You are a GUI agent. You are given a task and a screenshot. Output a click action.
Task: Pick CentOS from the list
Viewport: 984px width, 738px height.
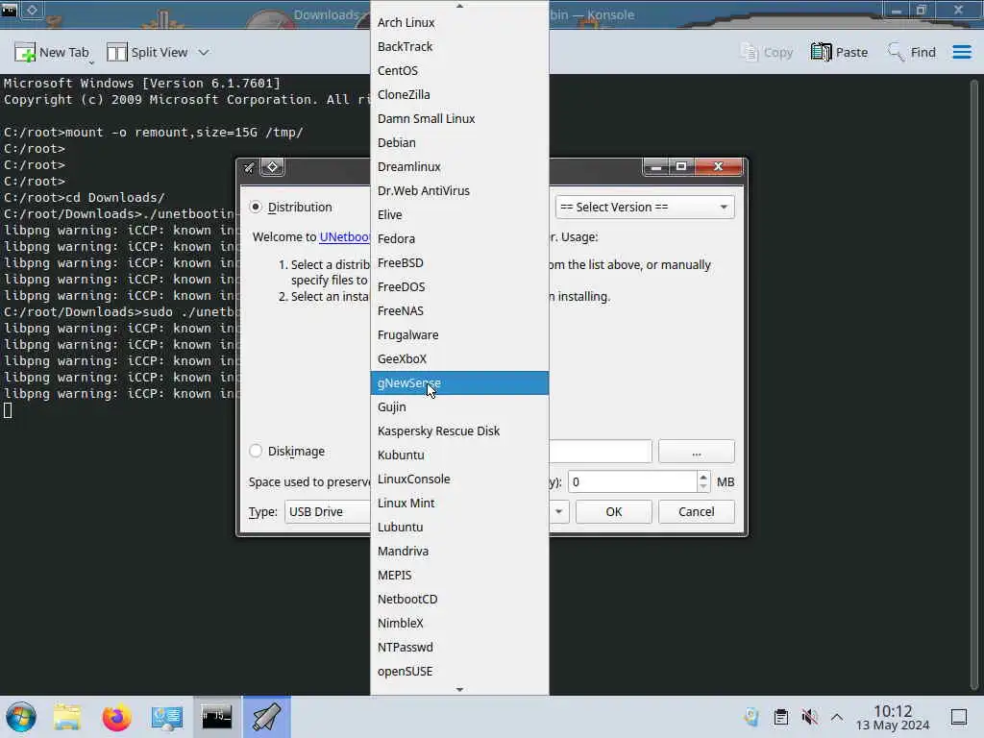[x=459, y=70]
